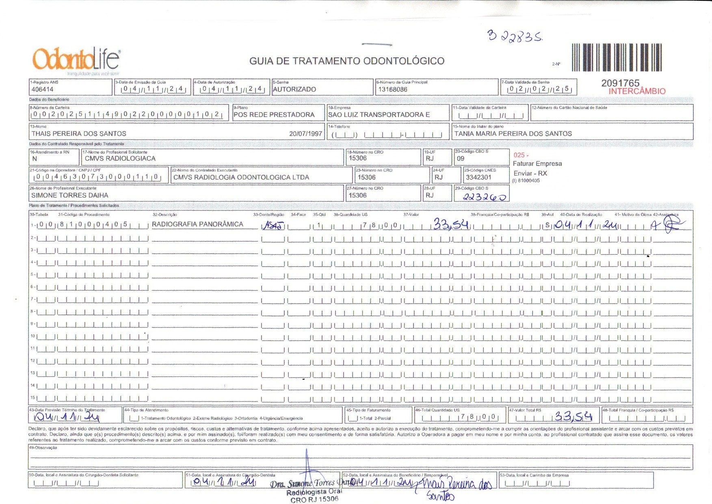Select the holder name 'TANIA MARIA PEREIRA DOS SANTOS'
712x504 pixels.
coord(513,134)
